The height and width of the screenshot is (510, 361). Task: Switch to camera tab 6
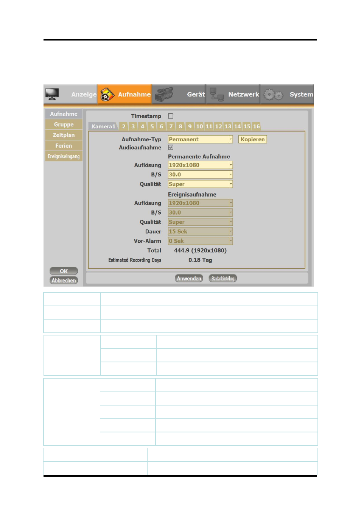[161, 126]
